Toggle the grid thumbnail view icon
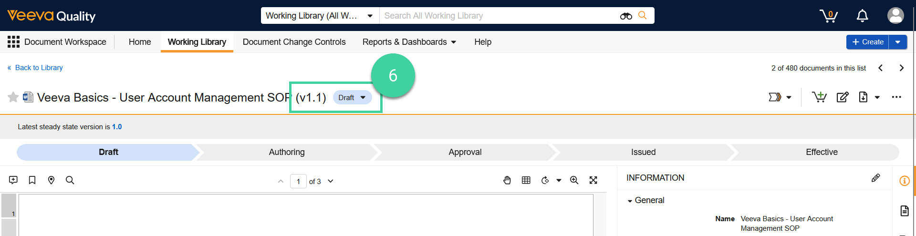The height and width of the screenshot is (236, 916). 526,180
